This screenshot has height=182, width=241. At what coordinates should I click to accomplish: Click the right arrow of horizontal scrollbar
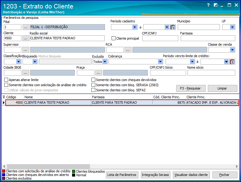pyautogui.click(x=236, y=167)
